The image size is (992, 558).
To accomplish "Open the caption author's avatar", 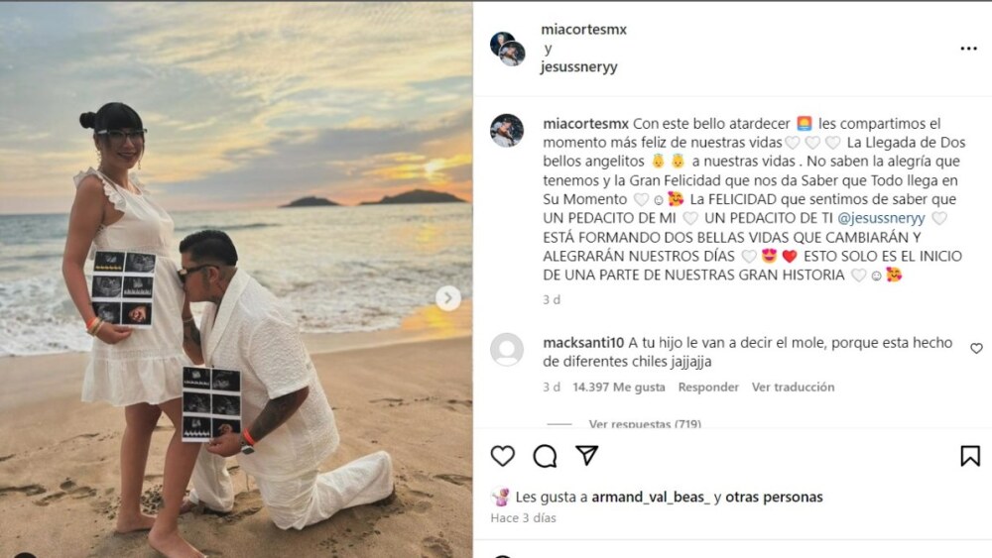I will 507,131.
